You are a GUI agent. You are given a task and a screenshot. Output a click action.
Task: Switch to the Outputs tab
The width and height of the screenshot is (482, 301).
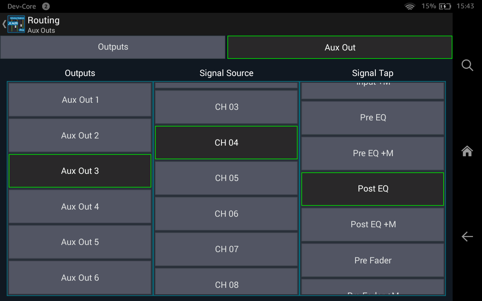click(x=113, y=47)
